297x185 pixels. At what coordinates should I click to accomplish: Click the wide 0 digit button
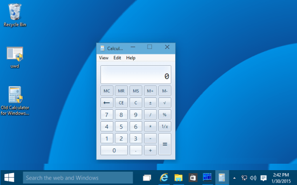(x=114, y=150)
